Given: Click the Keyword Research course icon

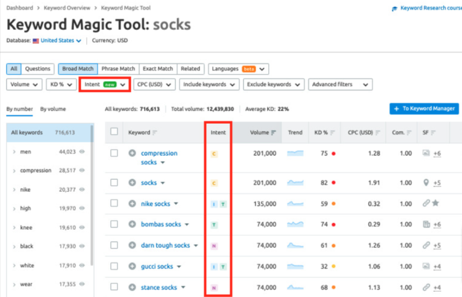Looking at the screenshot, I should pyautogui.click(x=395, y=9).
